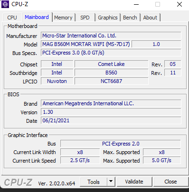Screen dimensions: 189x192
Task: Click the Bus Specs. label
Action: coord(25,53)
